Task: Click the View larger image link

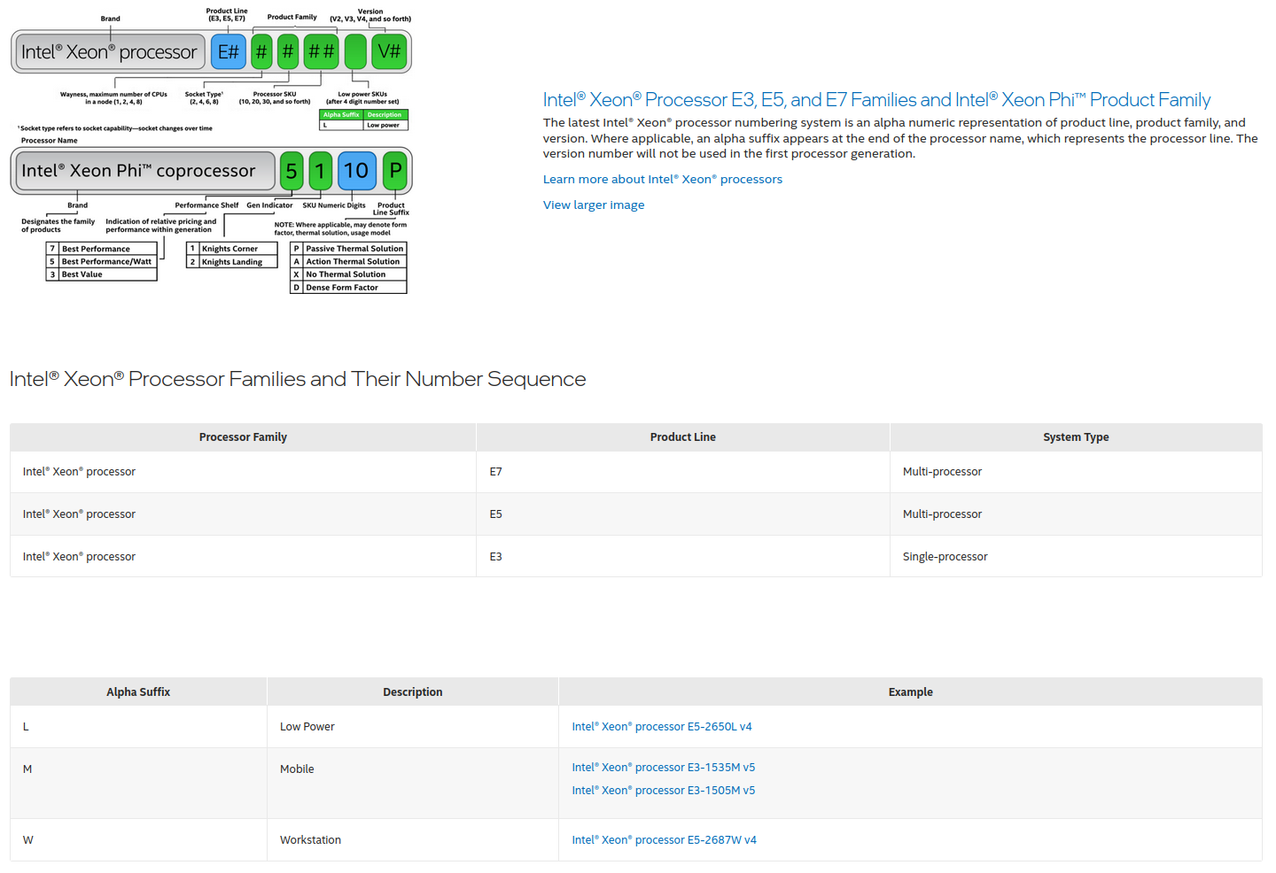Action: (594, 205)
